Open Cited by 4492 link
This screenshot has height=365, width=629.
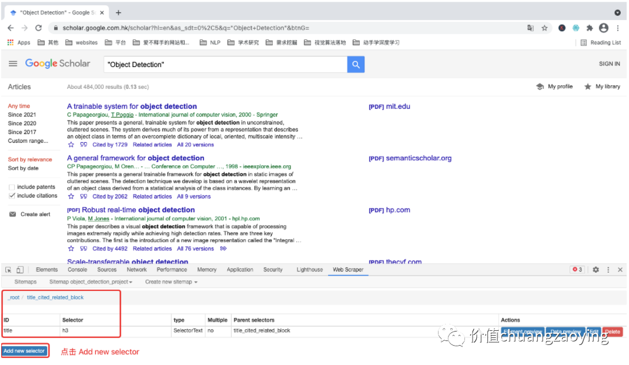tap(110, 249)
